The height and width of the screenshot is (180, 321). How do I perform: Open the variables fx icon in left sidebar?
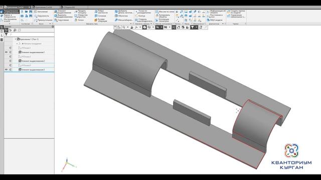click(x=2, y=35)
